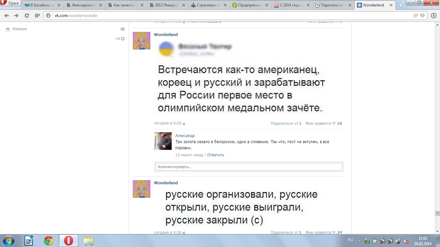440x247 pixels.
Task: Open the Opera main menu button
Action: pos(11,4)
